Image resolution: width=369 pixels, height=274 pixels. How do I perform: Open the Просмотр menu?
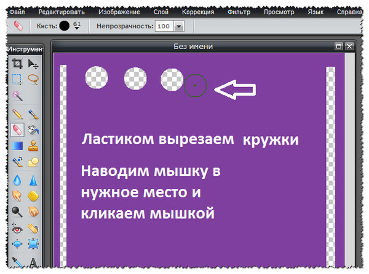(x=279, y=12)
